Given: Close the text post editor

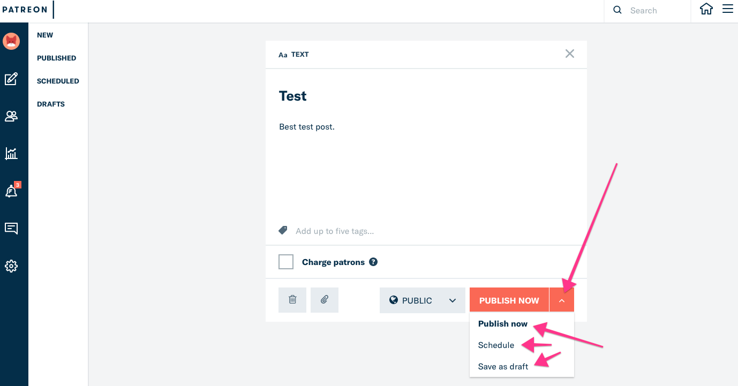Looking at the screenshot, I should (x=570, y=54).
